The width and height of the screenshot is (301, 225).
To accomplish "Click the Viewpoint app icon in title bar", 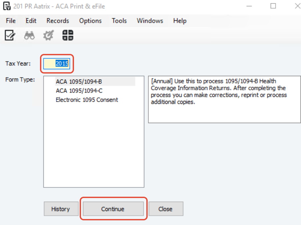I will tap(7, 6).
